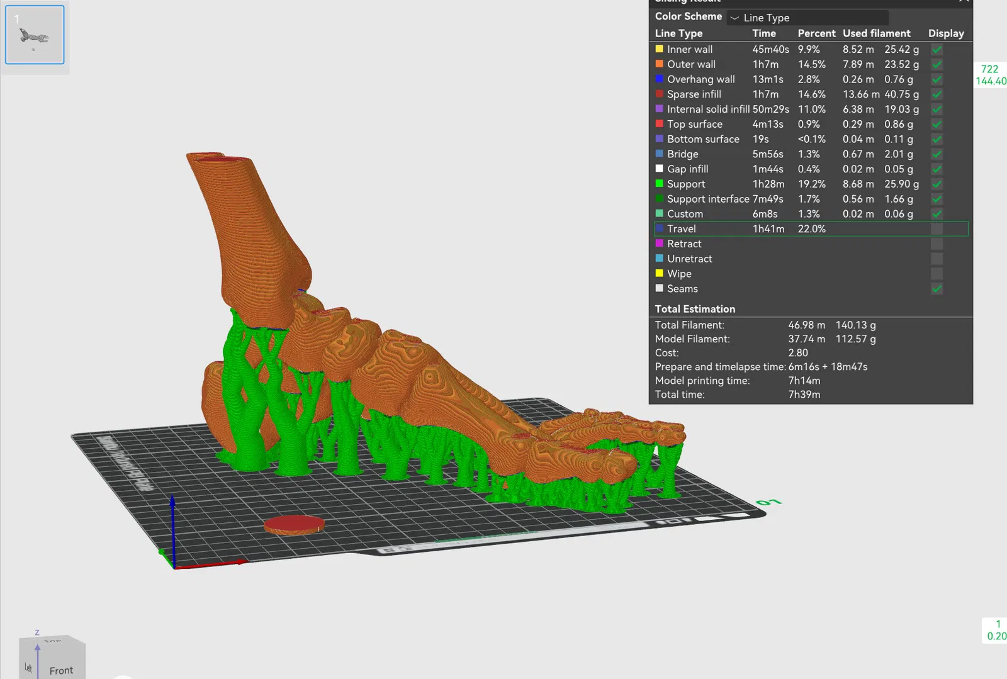Select the Sparse infill row label

click(694, 94)
